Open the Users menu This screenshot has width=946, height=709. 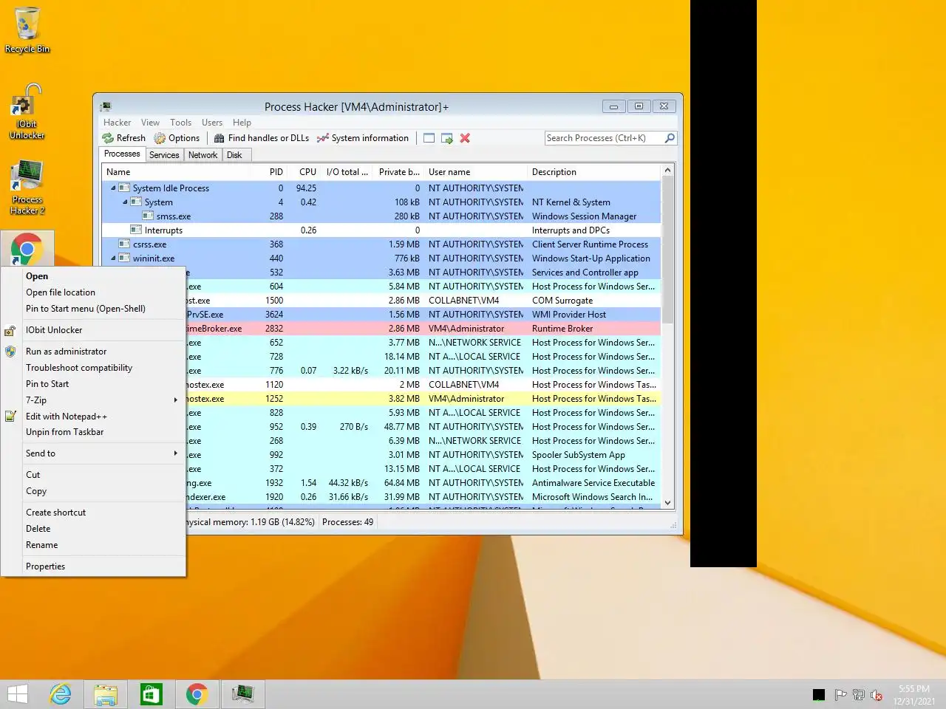click(212, 123)
